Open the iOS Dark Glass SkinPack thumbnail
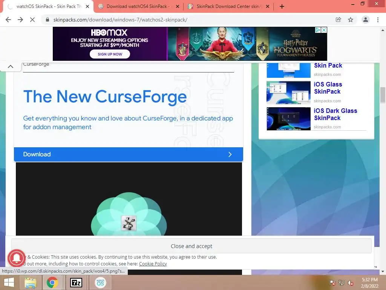Viewport: 386px width, 290px height. [x=288, y=119]
